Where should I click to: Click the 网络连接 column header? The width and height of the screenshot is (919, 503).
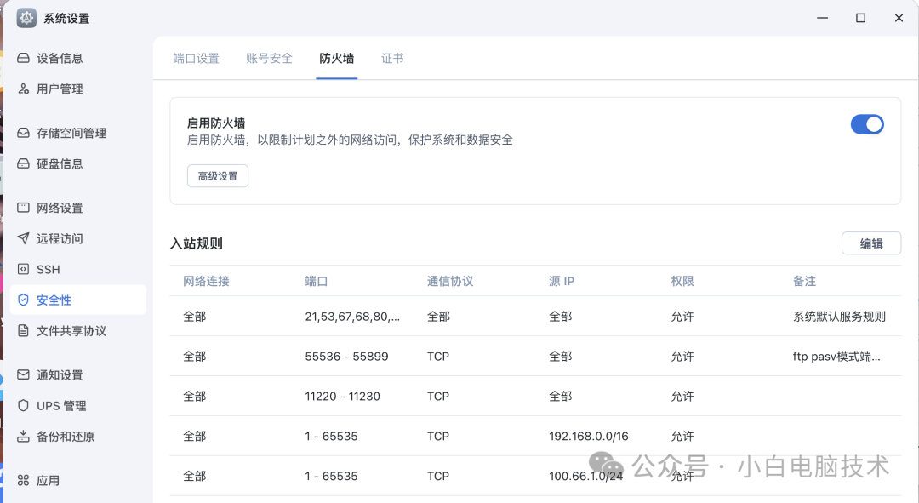pos(206,281)
